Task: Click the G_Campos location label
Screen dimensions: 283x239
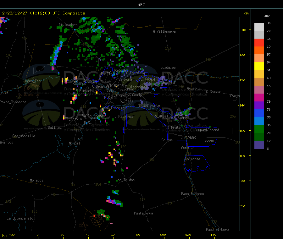Action: (214, 92)
